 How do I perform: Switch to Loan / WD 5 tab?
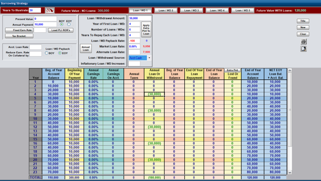(243, 10)
